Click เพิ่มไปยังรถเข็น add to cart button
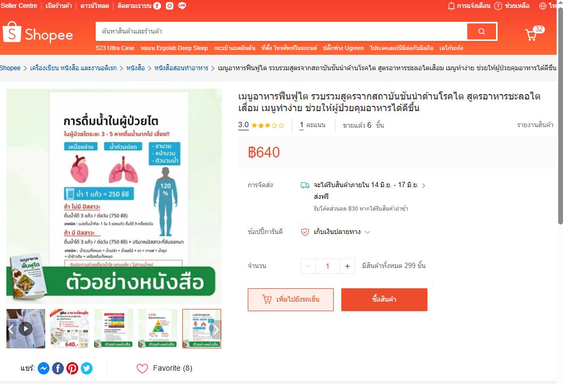The image size is (563, 384). pyautogui.click(x=290, y=299)
